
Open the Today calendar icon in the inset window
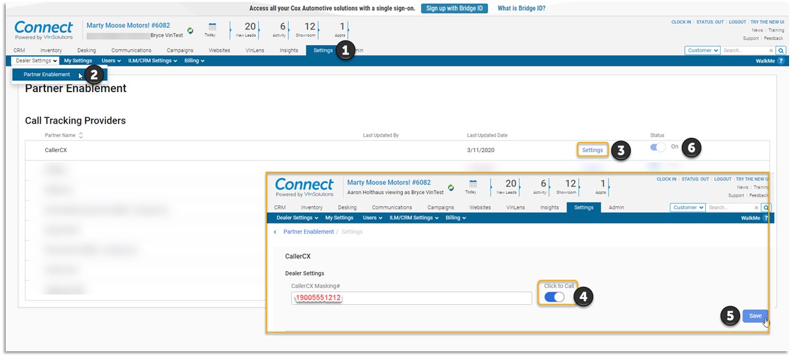click(472, 184)
